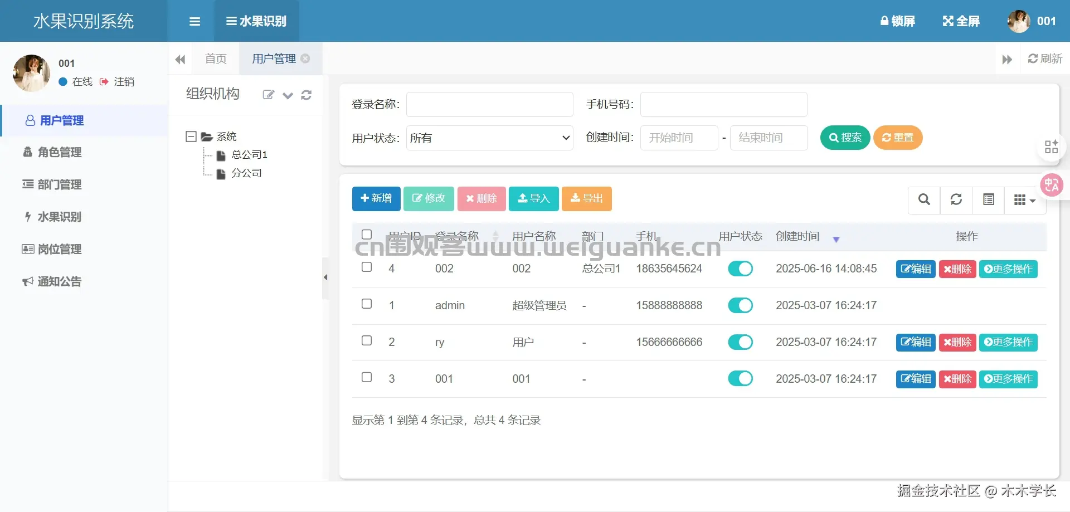1070x512 pixels.
Task: Focus the 登录名称 input field
Action: point(489,104)
